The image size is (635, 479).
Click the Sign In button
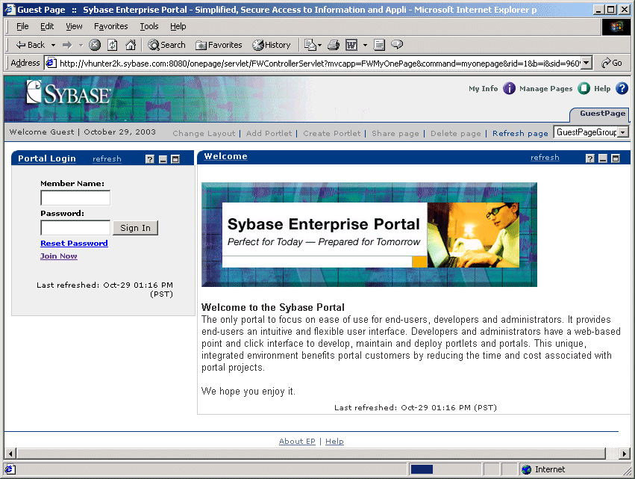pyautogui.click(x=135, y=228)
